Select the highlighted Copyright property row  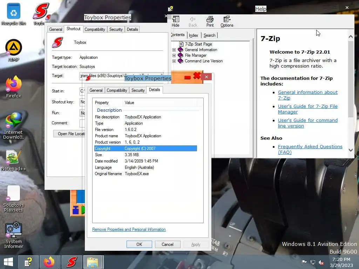point(145,149)
